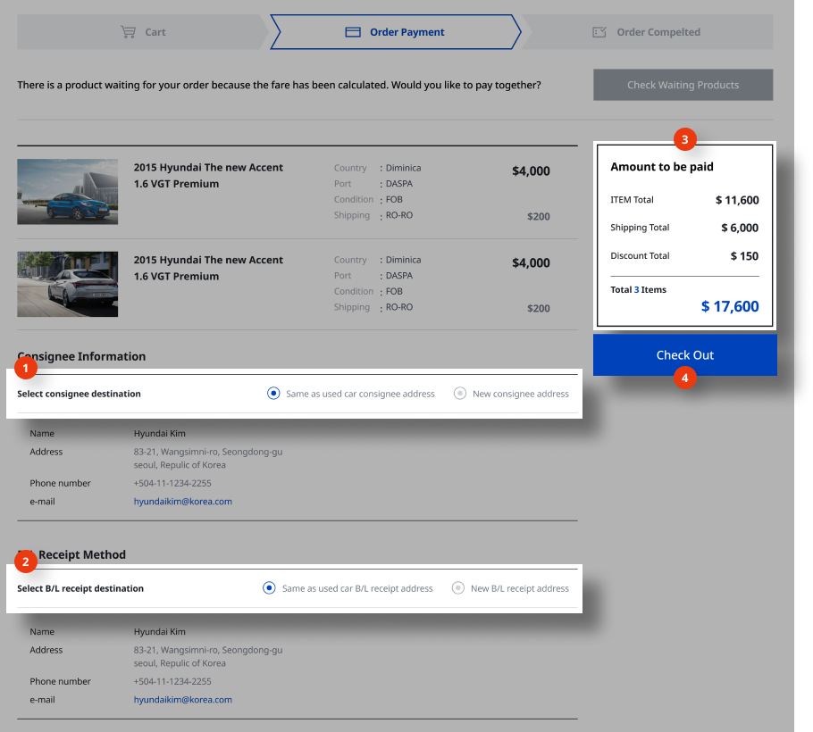This screenshot has height=732, width=813.
Task: Click the "Total 3 Items" label
Action: 638,289
